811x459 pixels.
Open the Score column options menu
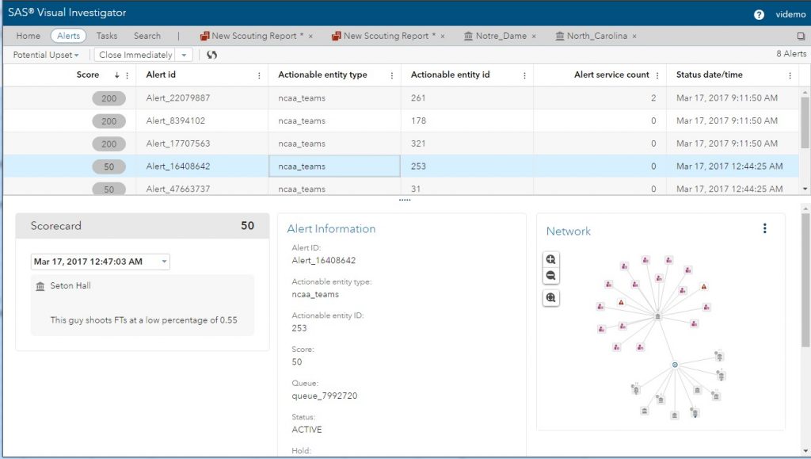coord(127,75)
